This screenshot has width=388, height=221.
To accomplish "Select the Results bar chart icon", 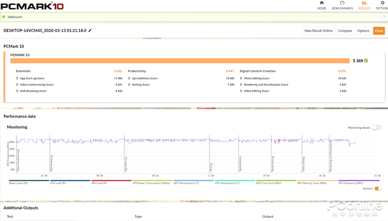I will pos(364,3).
